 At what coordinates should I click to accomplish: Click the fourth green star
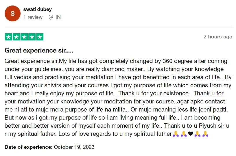click(32, 37)
